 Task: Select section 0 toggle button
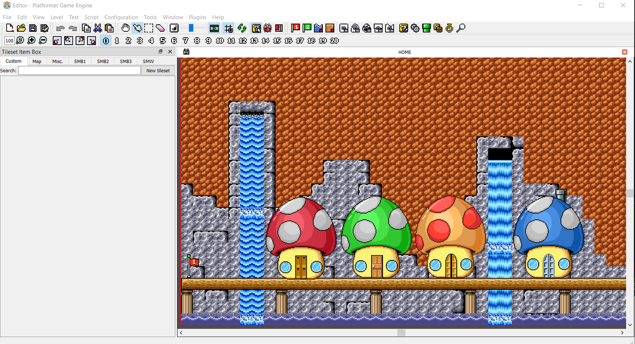[x=106, y=41]
